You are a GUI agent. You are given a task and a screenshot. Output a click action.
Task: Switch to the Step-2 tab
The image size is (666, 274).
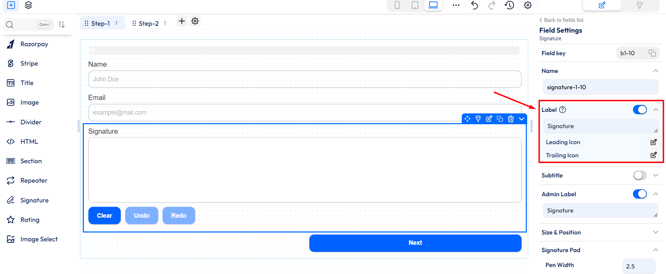148,23
